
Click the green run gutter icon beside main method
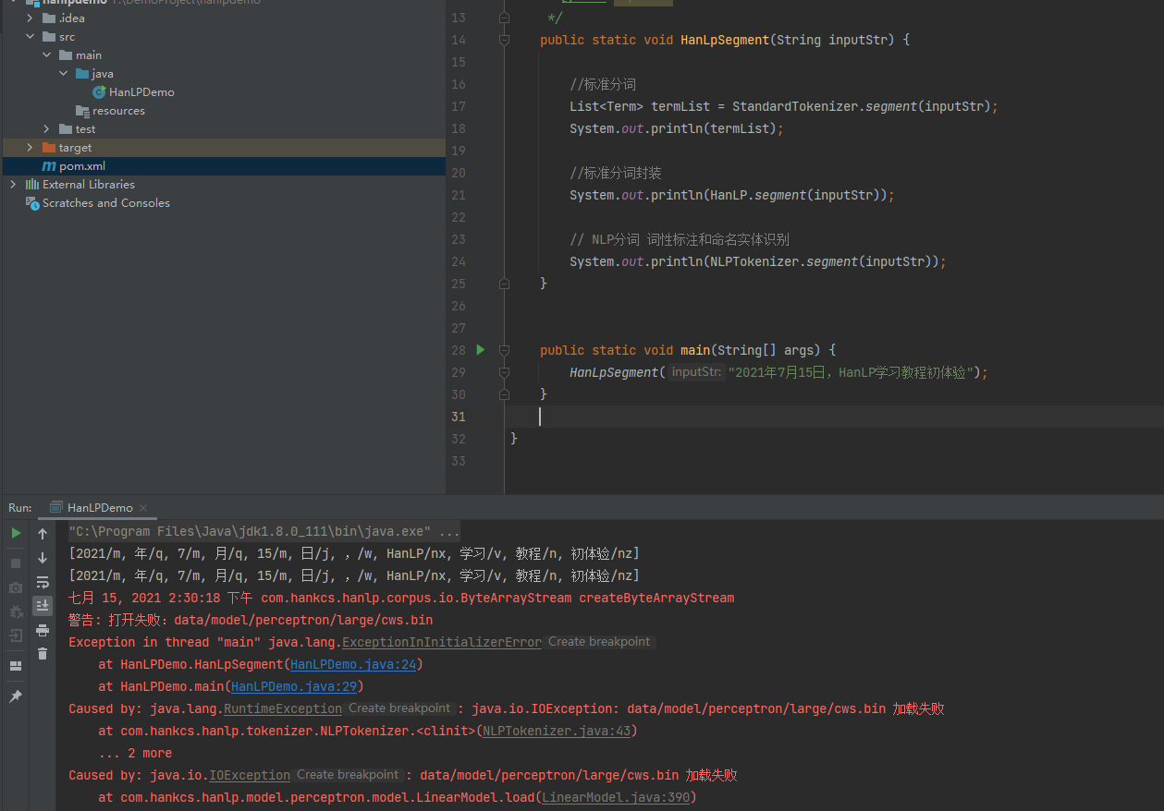tap(481, 350)
